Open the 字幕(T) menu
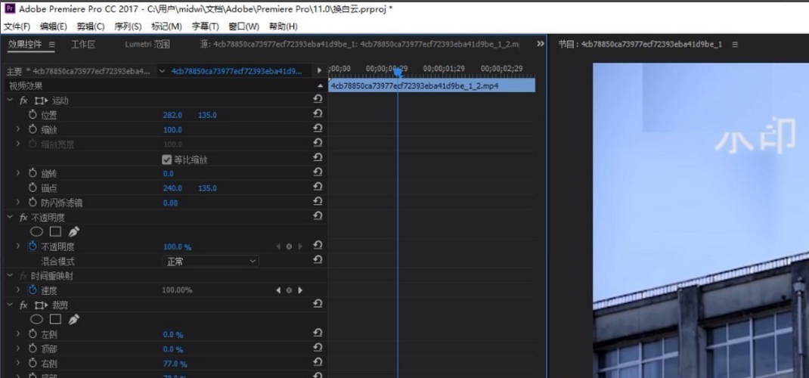Screen dimensions: 809x378 click(x=205, y=26)
